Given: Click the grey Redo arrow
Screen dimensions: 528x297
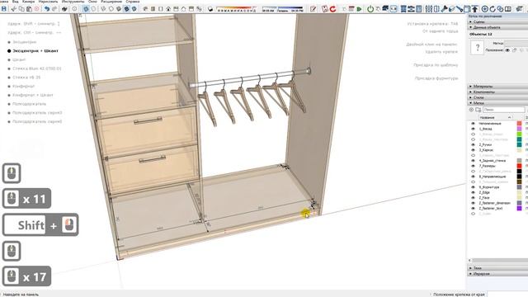Looking at the screenshot, I should pyautogui.click(x=54, y=9).
